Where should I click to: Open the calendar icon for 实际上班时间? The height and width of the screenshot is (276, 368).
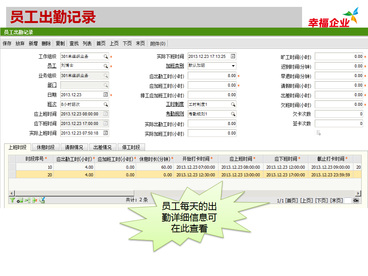coord(106,133)
